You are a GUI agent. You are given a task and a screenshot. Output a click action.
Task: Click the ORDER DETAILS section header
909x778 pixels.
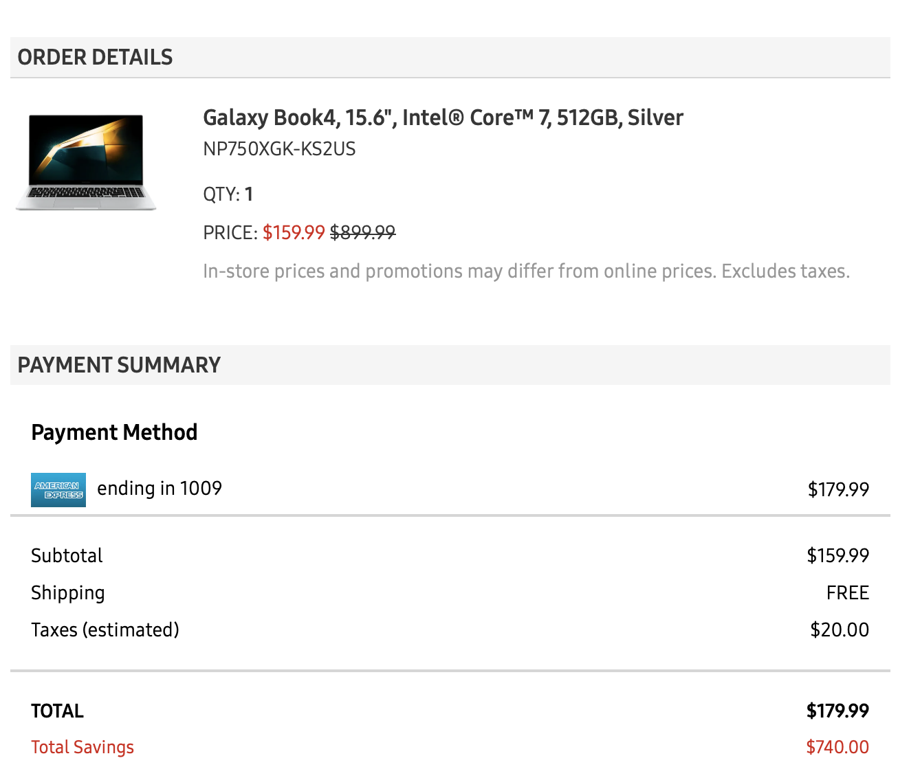click(96, 57)
